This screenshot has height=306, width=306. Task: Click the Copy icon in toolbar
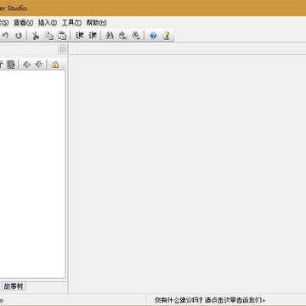pos(49,36)
